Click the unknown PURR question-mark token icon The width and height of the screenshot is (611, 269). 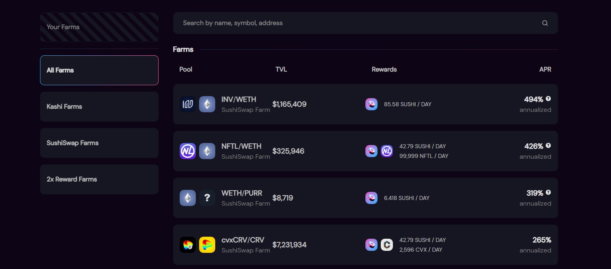click(x=207, y=198)
